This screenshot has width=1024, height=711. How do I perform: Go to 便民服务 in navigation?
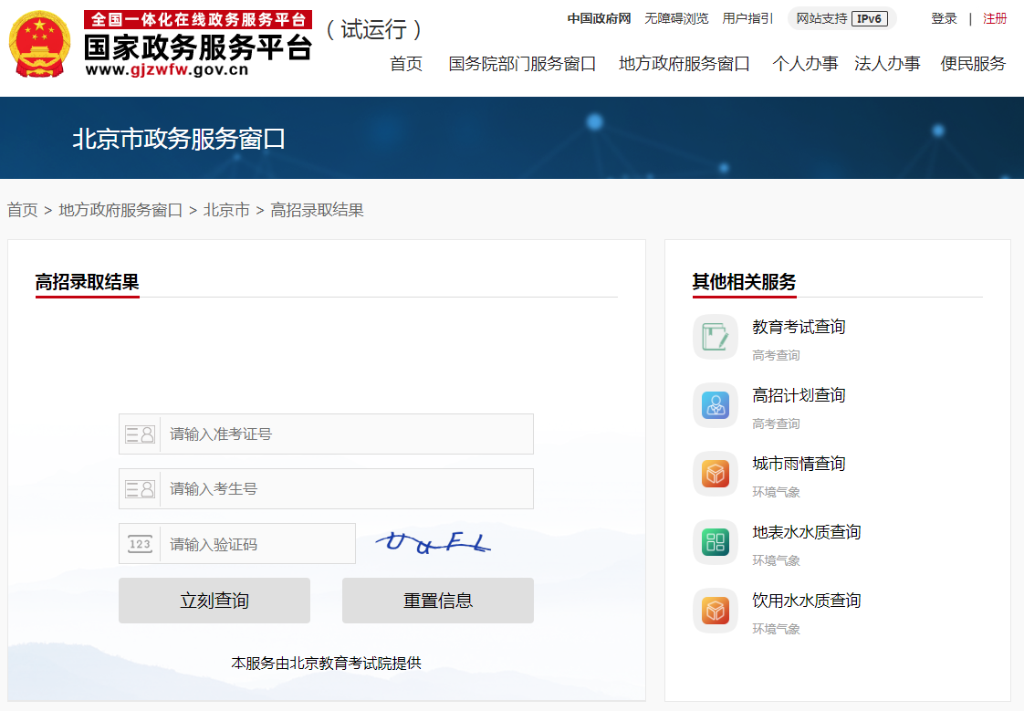coord(972,64)
